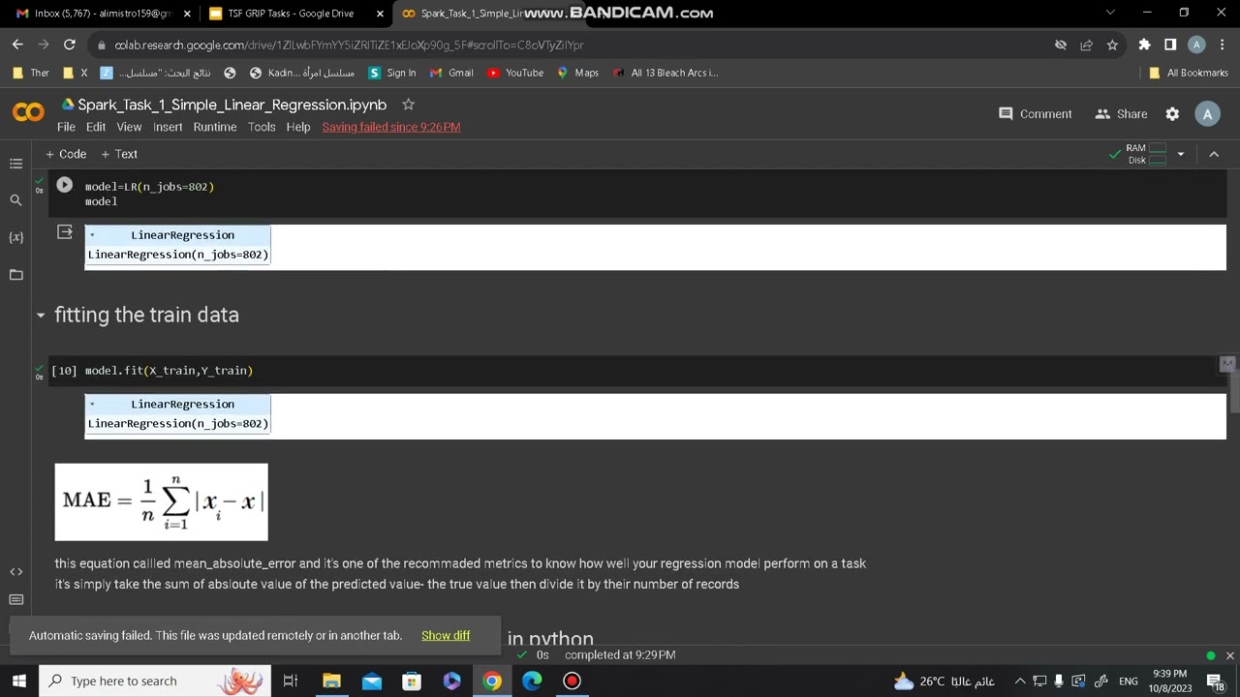Star the Spark_Task_1 notebook
The width and height of the screenshot is (1240, 697).
[408, 105]
